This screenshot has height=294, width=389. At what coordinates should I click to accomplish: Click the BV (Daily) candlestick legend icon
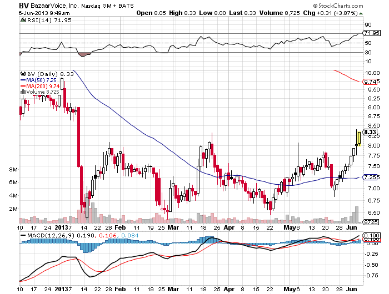coord(23,74)
